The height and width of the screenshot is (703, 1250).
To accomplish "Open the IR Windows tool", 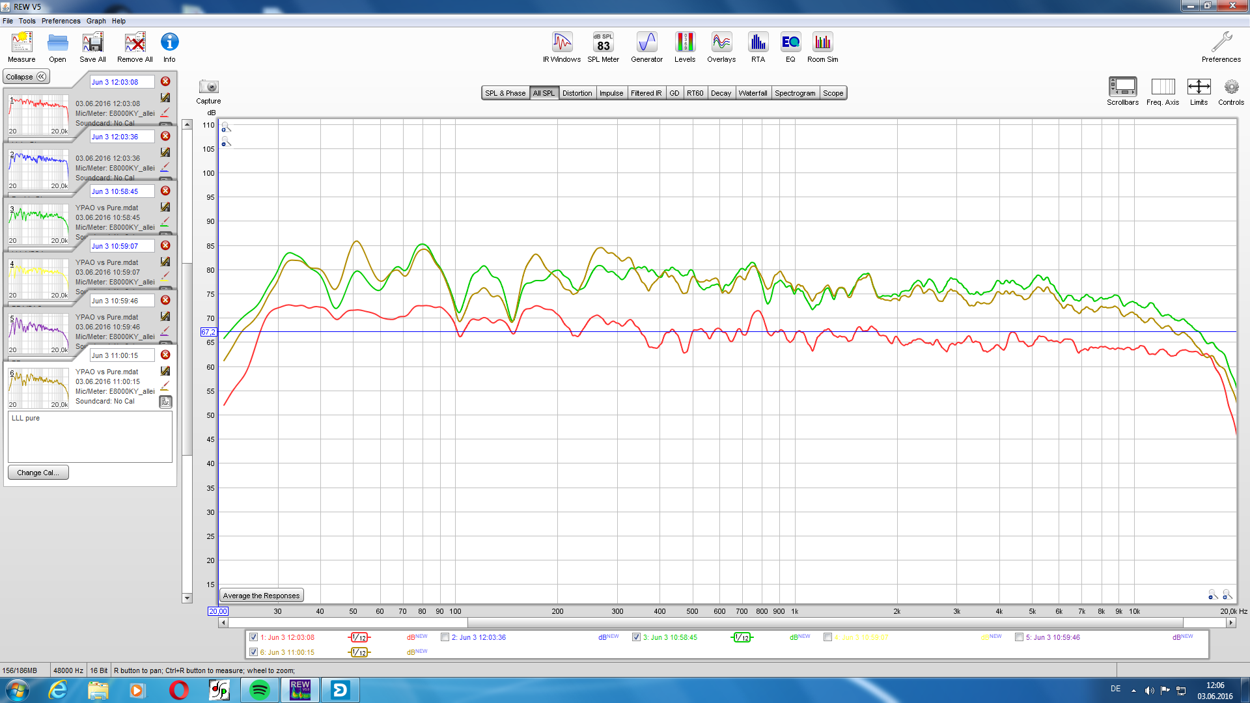I will pyautogui.click(x=562, y=47).
